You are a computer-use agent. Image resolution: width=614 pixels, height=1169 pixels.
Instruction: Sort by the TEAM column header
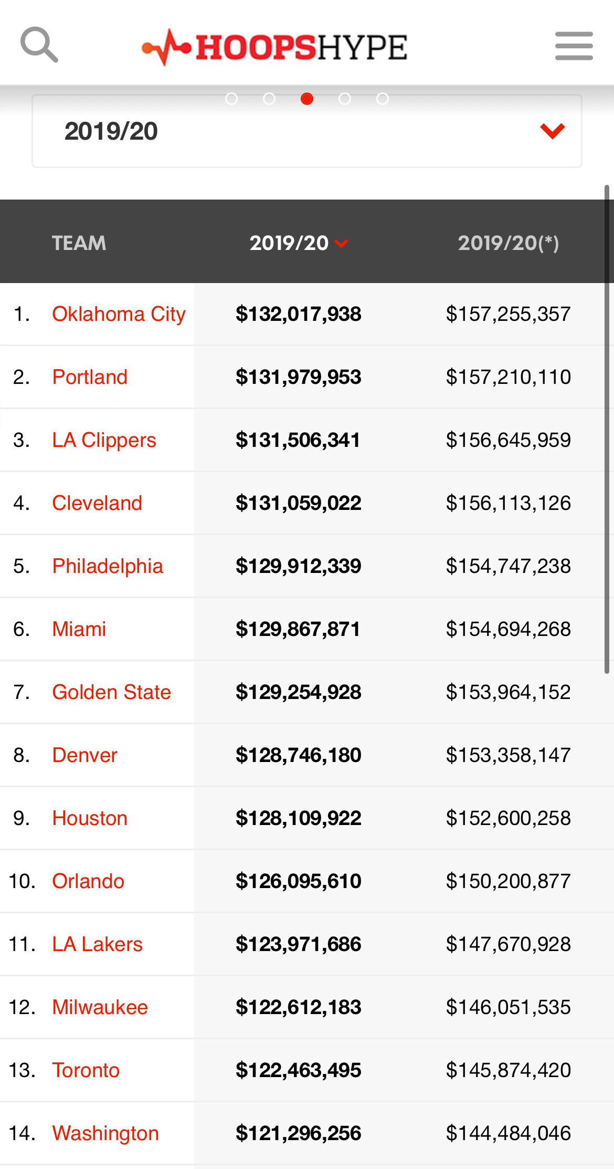coord(79,243)
